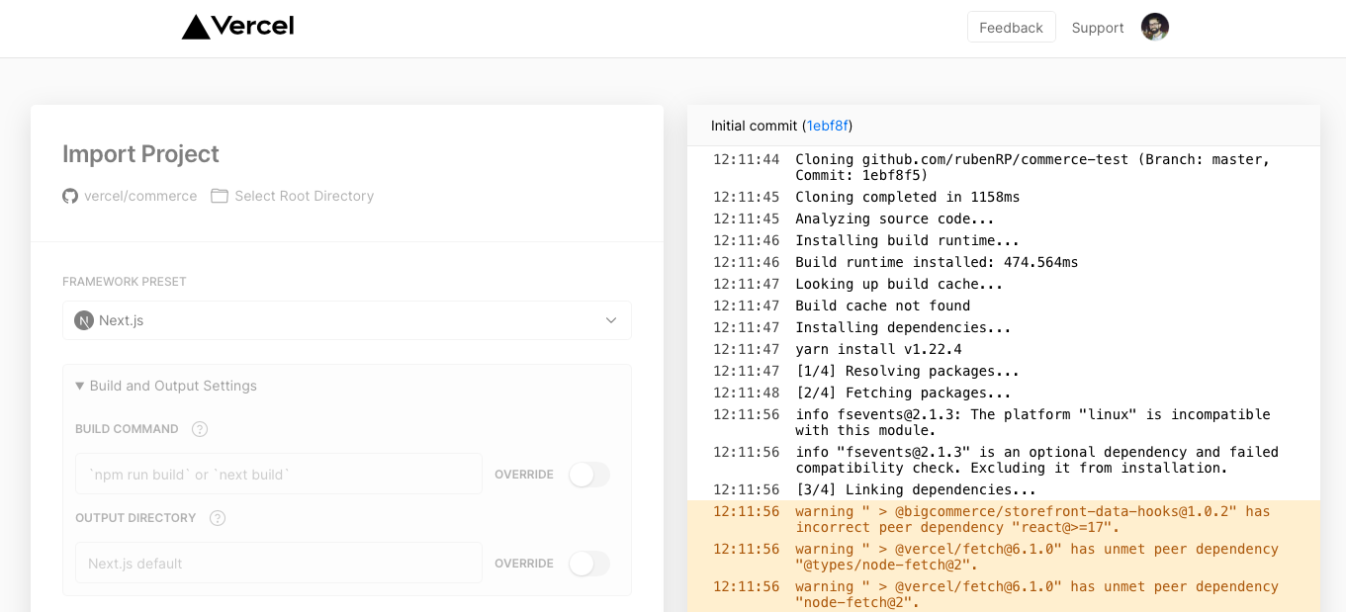Open Output Directory help question mark
The image size is (1346, 612).
tap(218, 518)
